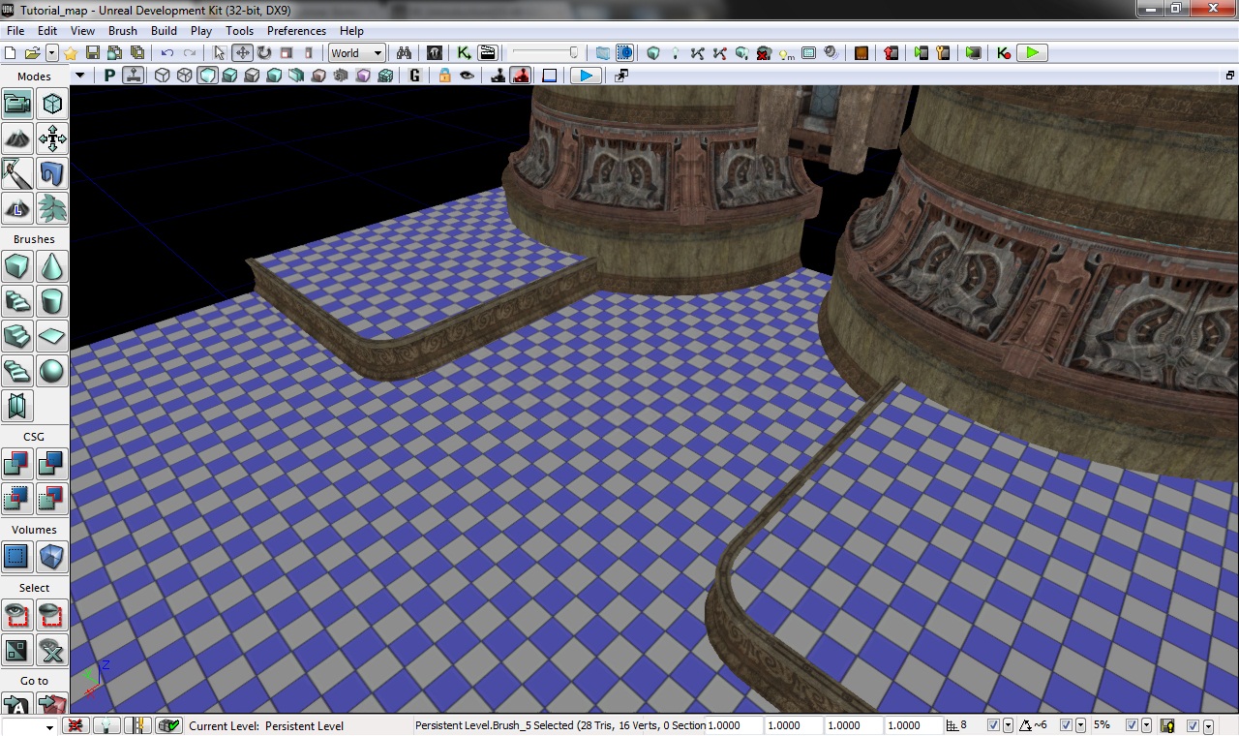Open the Content Browser icon
Viewport: 1239px width, 736px height.
434,53
